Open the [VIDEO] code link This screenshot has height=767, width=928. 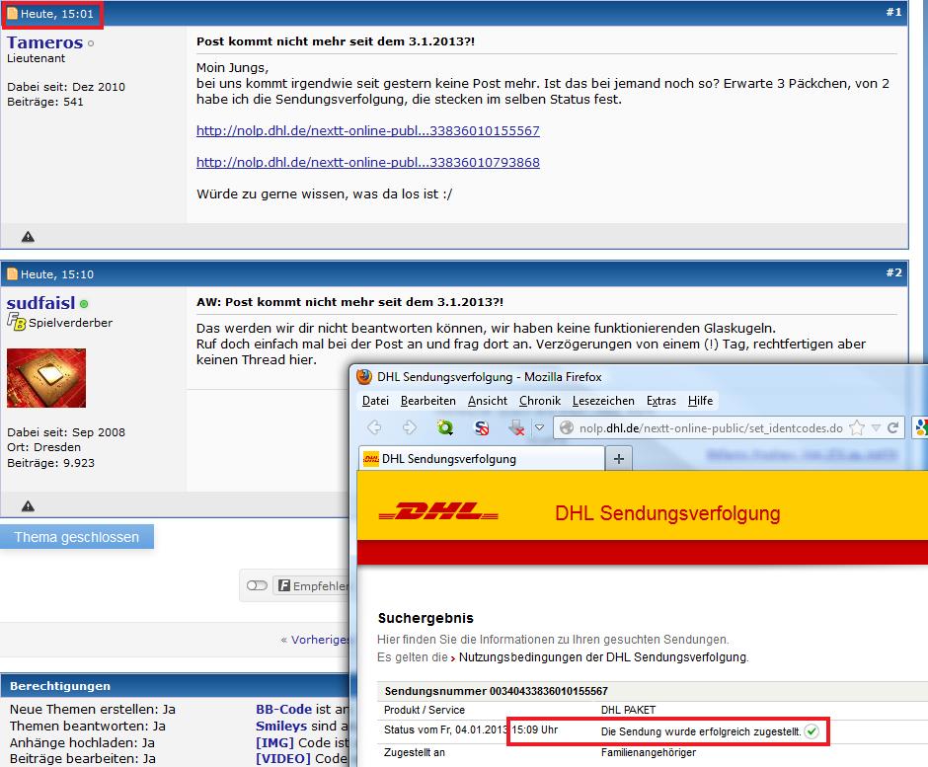pos(283,758)
